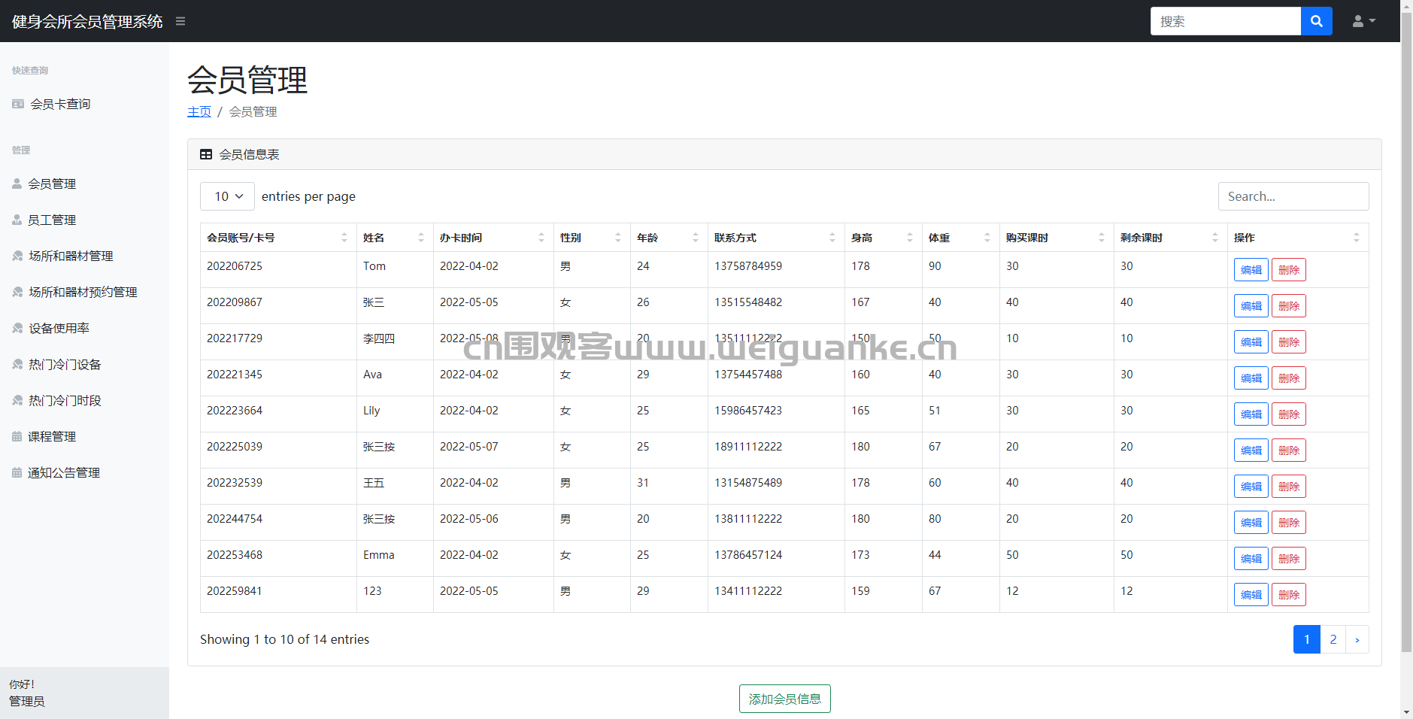Click the 员工管理 icon in sidebar

click(17, 220)
